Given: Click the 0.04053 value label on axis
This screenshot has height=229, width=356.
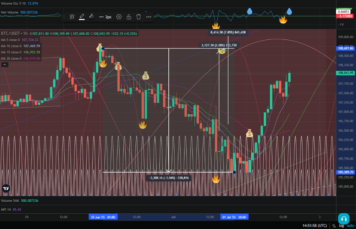Looking at the screenshot, I should [x=343, y=12].
